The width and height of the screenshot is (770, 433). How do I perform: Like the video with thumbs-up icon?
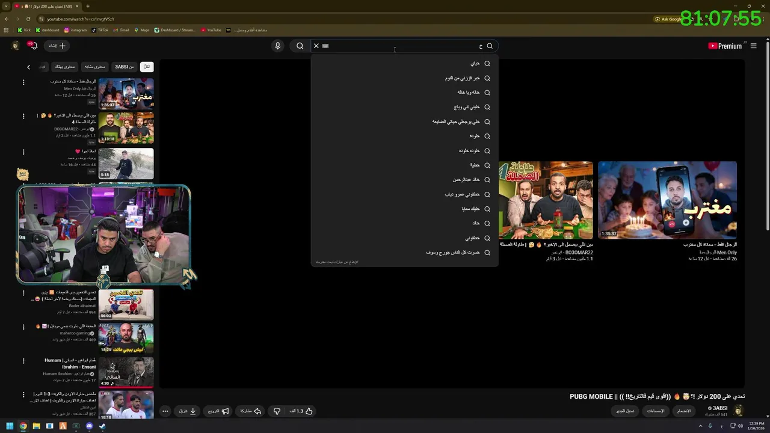pos(302,411)
